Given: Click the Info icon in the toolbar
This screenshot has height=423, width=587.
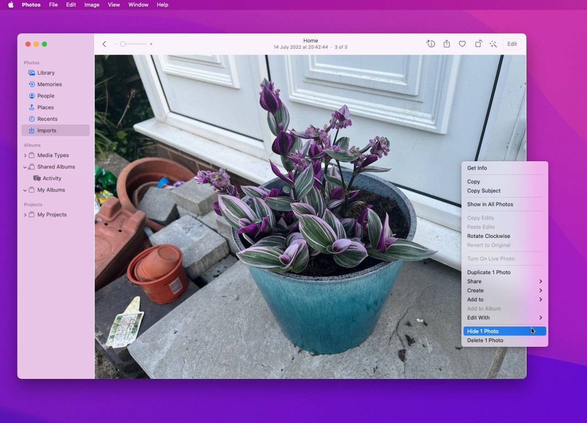Looking at the screenshot, I should tap(431, 44).
